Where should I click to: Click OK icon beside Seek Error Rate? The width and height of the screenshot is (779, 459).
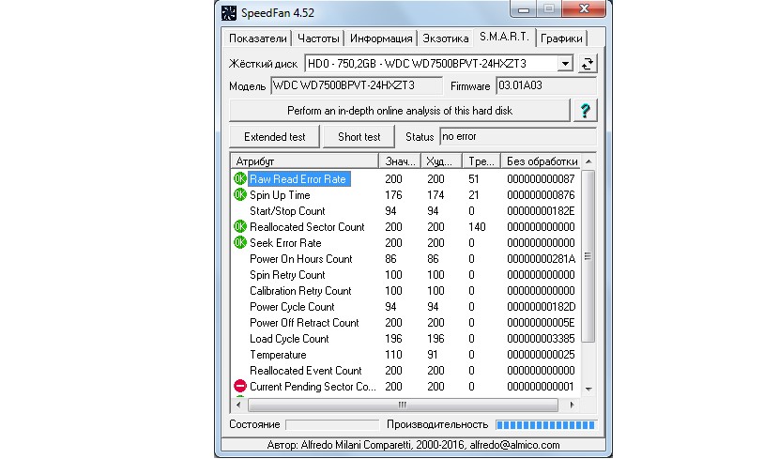point(240,242)
